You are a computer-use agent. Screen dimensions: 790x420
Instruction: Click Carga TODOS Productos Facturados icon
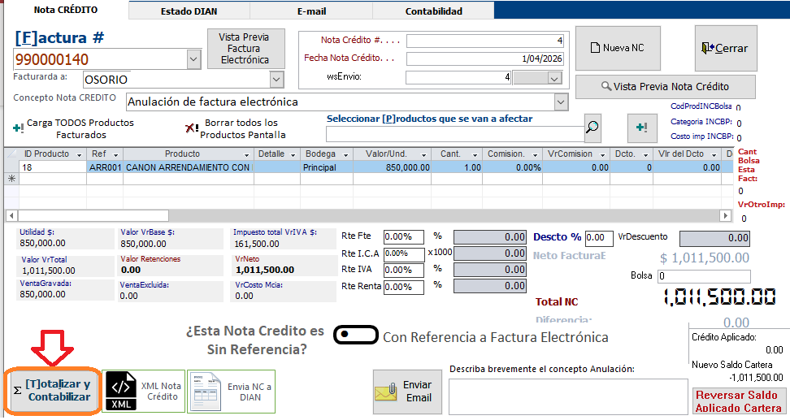[19, 128]
